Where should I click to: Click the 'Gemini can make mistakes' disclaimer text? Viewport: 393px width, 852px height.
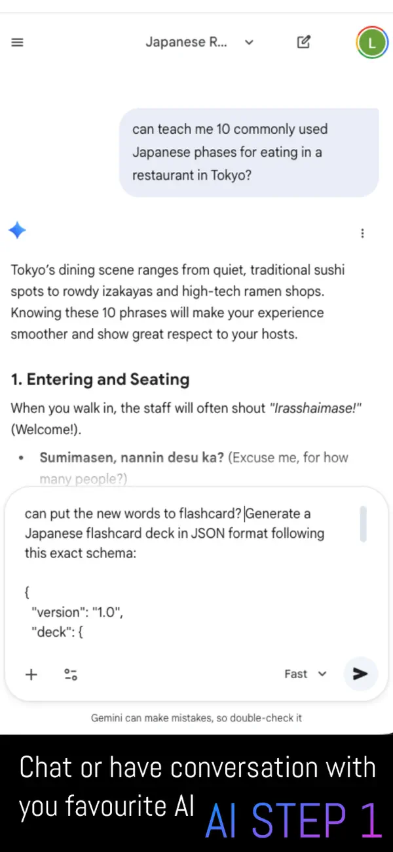[195, 718]
